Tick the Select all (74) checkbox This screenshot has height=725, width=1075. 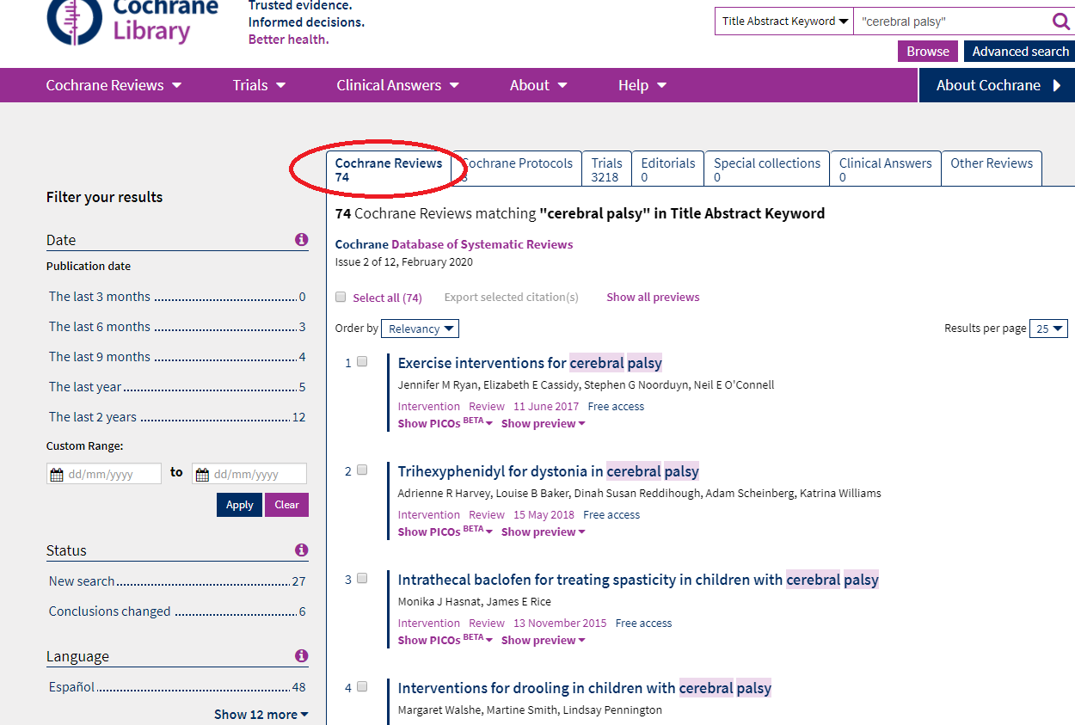coord(341,297)
